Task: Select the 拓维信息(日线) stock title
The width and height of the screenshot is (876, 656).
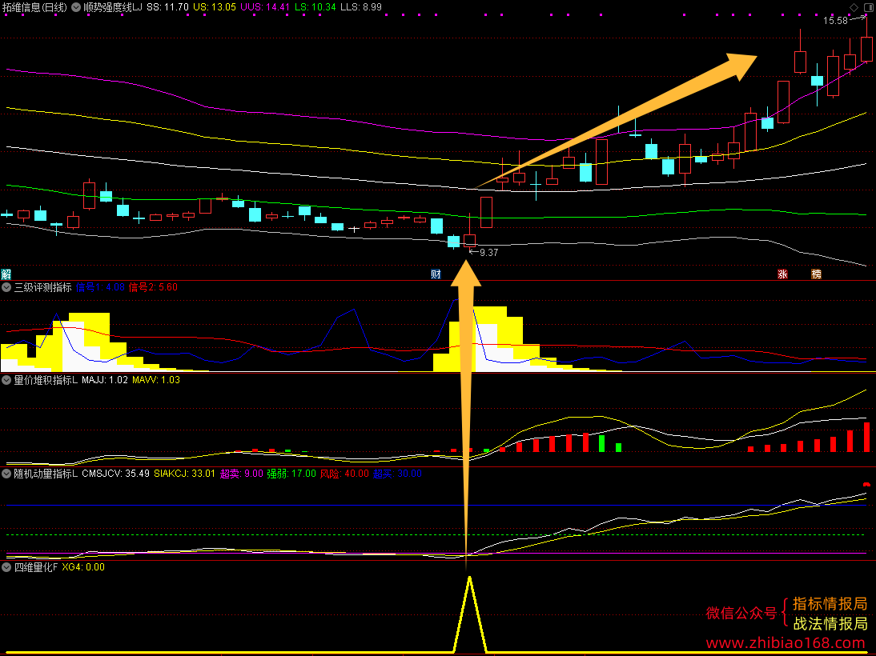Action: click(34, 7)
